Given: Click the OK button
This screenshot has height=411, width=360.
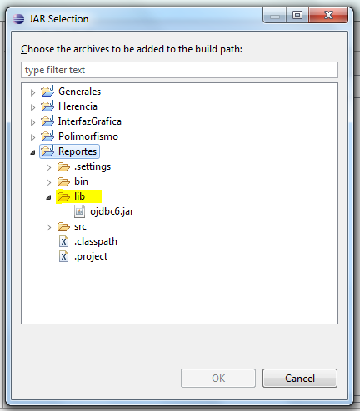Looking at the screenshot, I should click(218, 378).
